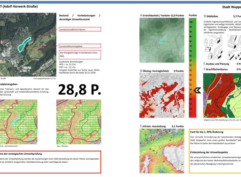Click the "Punkte" label above the color scale
241x177 pixels.
[x=193, y=15]
